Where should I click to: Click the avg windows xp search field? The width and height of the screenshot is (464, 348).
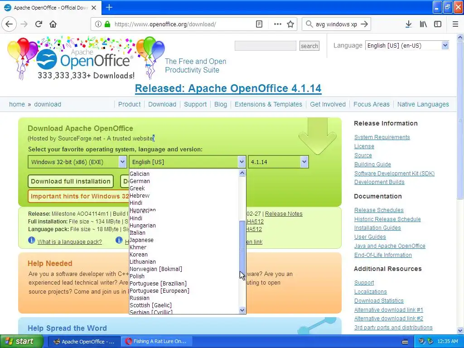(337, 24)
